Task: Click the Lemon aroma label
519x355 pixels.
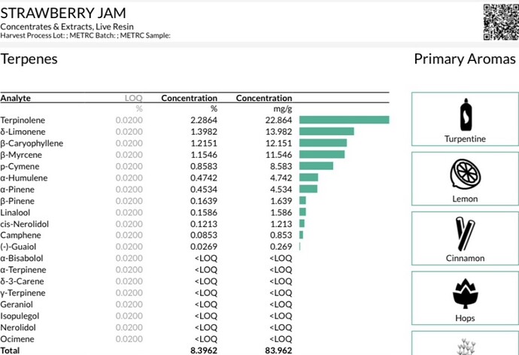Action: pyautogui.click(x=465, y=199)
